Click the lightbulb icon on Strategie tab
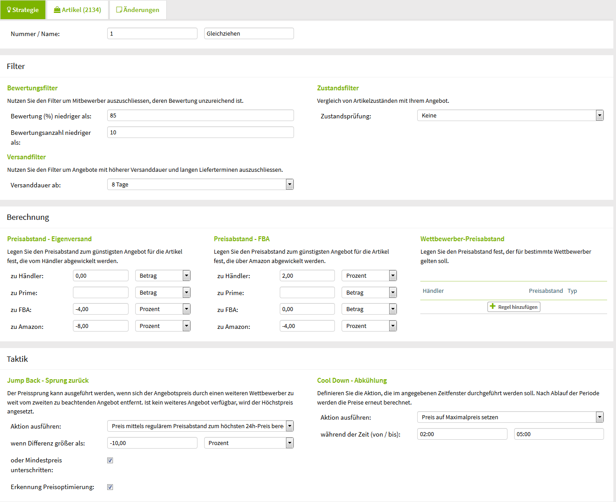 coord(9,10)
